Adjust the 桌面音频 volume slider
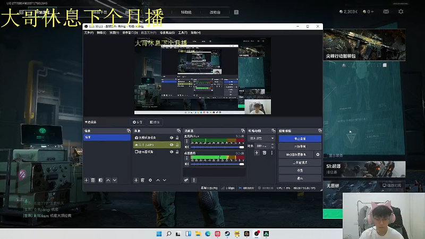The width and height of the screenshot is (425, 239). click(x=217, y=164)
